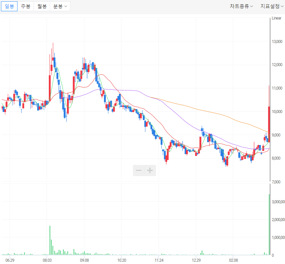Select the 일봉 daily chart tab
The image size is (285, 264).
9,6
